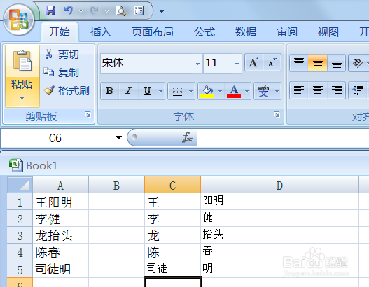Expand the font size 11 dropdown
Viewport: 369px width, 287px height.
click(237, 64)
